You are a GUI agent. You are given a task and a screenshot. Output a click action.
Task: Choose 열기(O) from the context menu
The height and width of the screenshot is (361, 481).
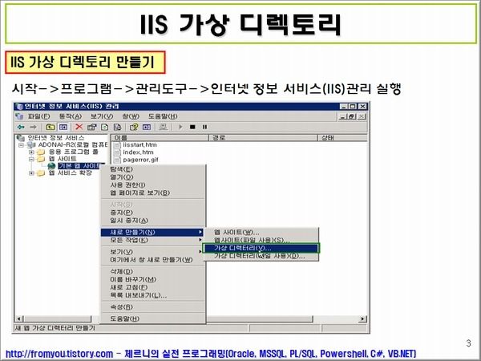(x=153, y=177)
